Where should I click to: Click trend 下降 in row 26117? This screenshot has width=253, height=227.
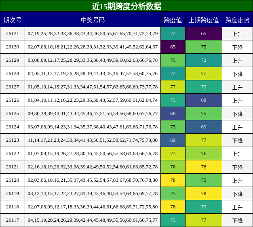tap(237, 221)
